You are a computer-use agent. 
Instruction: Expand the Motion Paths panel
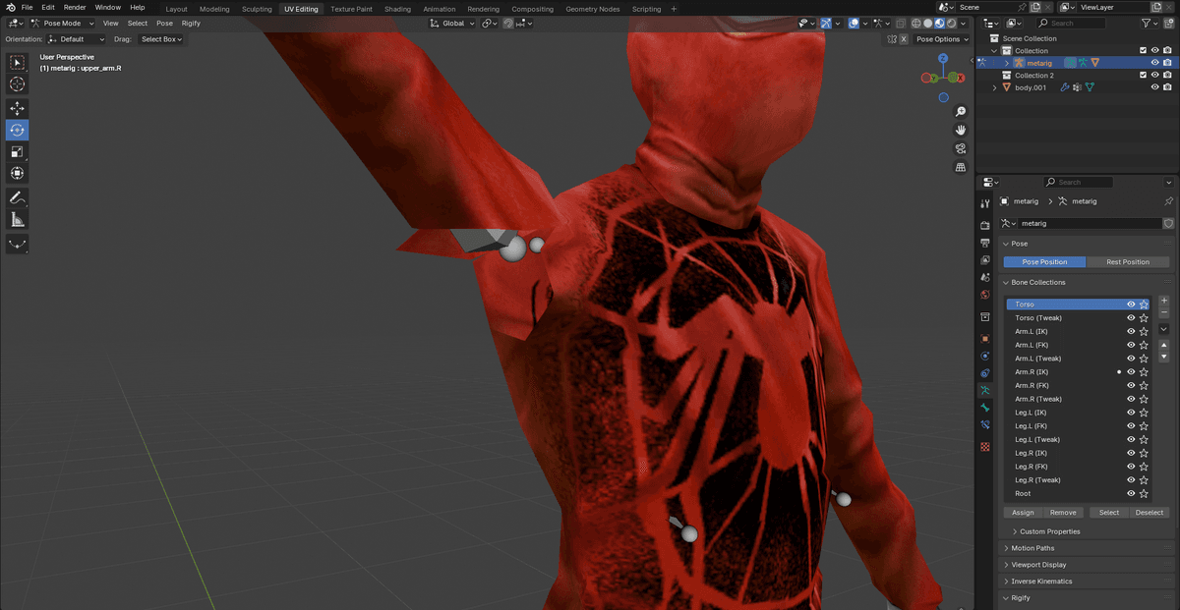click(1032, 548)
